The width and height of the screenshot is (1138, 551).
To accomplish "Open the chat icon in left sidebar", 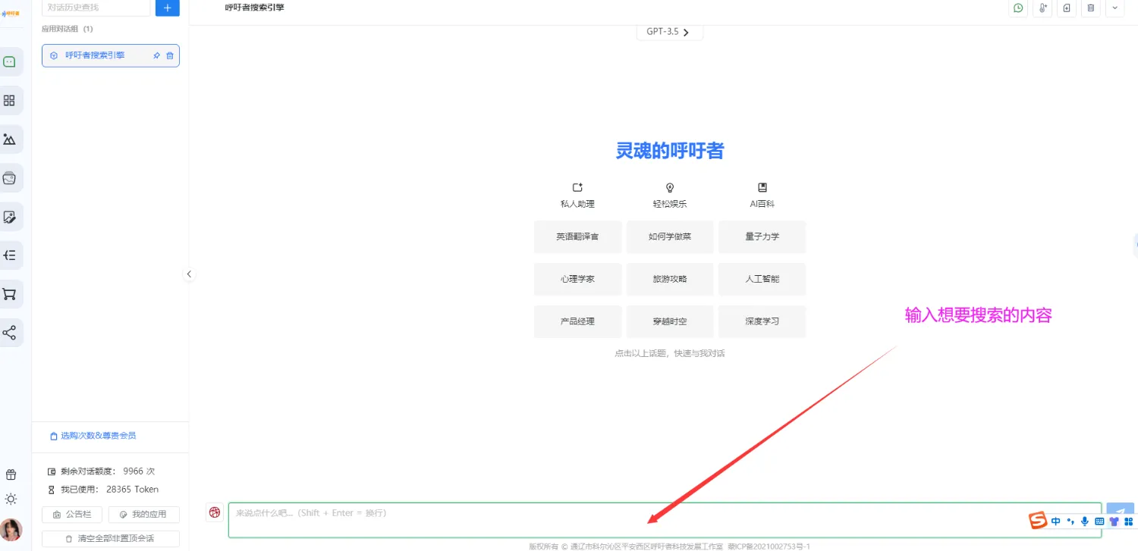I will pos(10,61).
